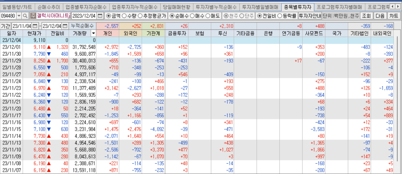Click the 기타법인 column header

[359, 33]
